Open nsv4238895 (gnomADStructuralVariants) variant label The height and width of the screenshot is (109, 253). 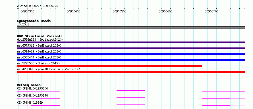click(49, 69)
